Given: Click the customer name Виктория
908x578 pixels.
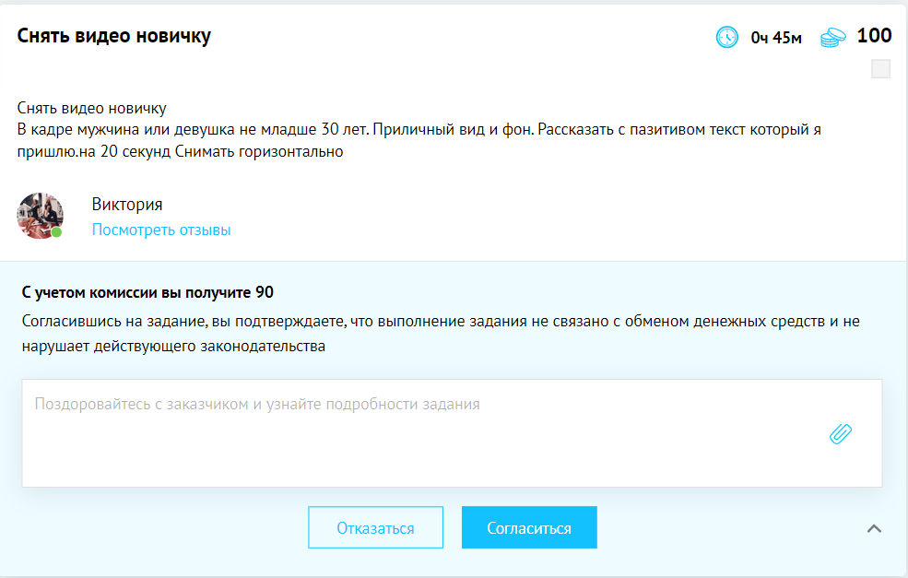Looking at the screenshot, I should click(127, 204).
